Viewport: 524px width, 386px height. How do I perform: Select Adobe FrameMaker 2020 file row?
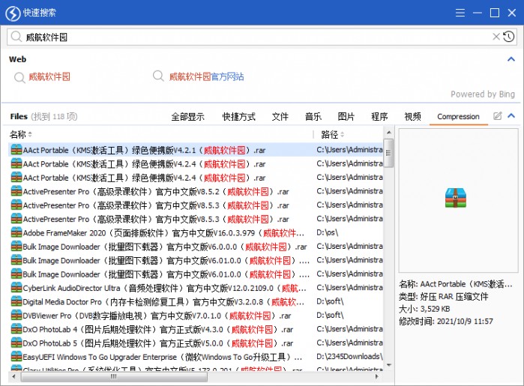[196, 232]
